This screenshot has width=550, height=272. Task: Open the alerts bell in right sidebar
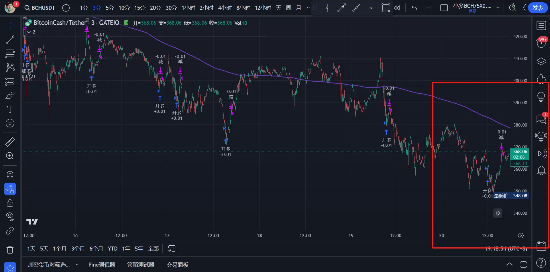coord(541,171)
